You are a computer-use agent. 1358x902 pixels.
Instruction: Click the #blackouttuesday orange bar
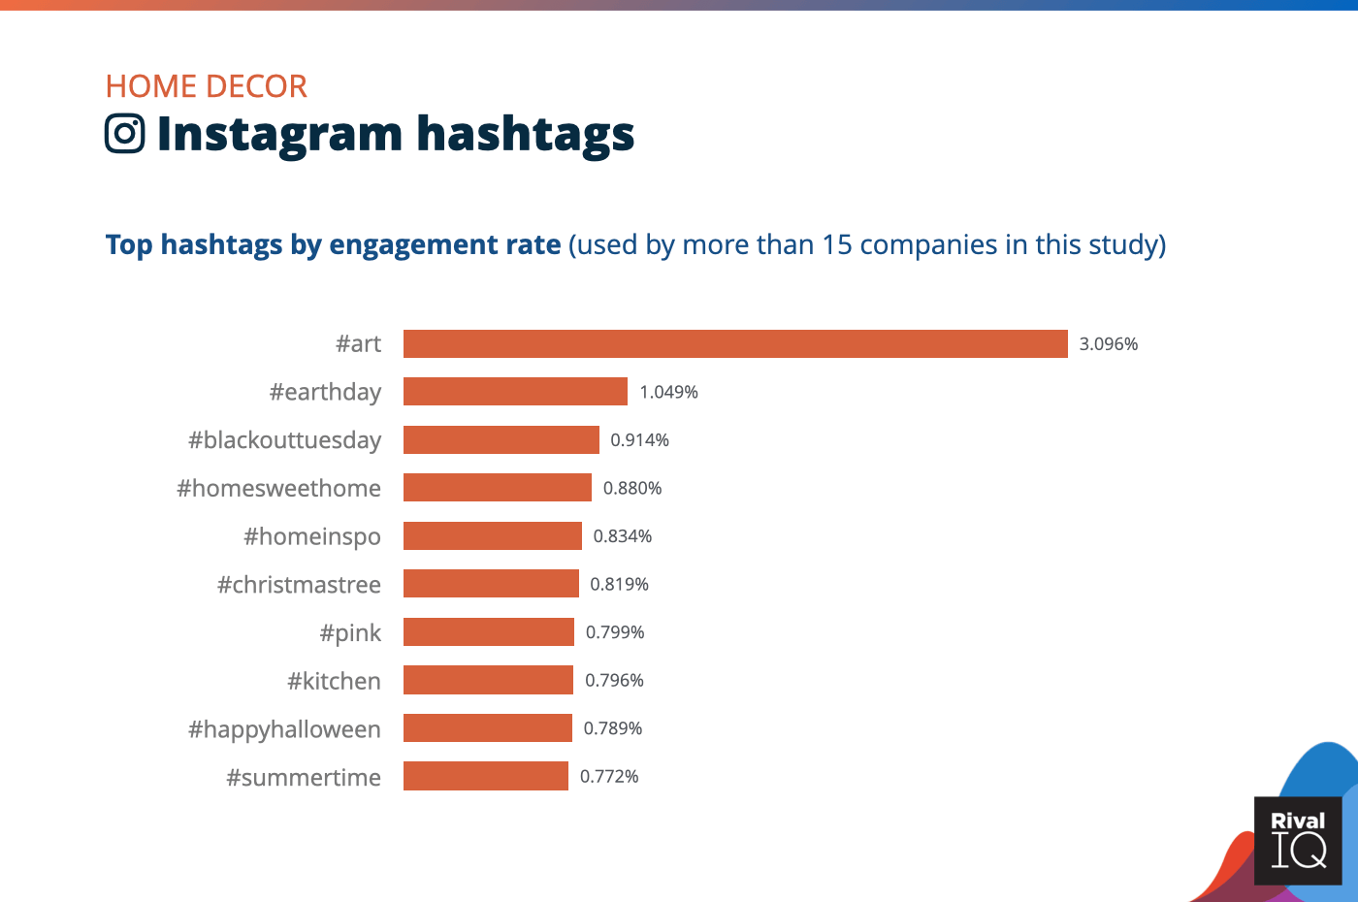(x=501, y=440)
